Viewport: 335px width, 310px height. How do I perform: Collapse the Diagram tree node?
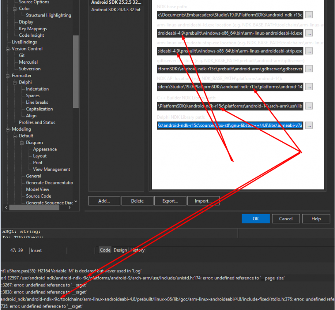(x=22, y=143)
